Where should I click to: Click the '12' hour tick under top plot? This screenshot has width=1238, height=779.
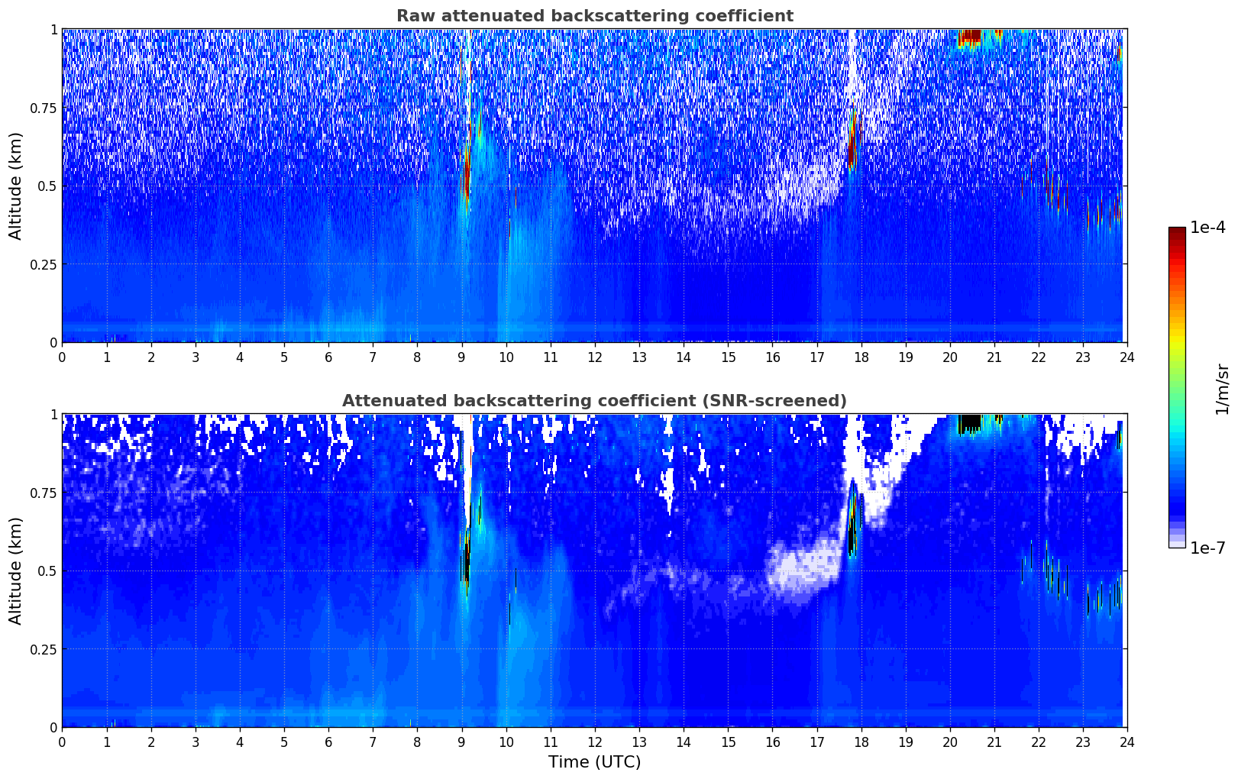click(x=594, y=357)
